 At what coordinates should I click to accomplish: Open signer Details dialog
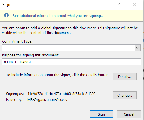(x=125, y=76)
